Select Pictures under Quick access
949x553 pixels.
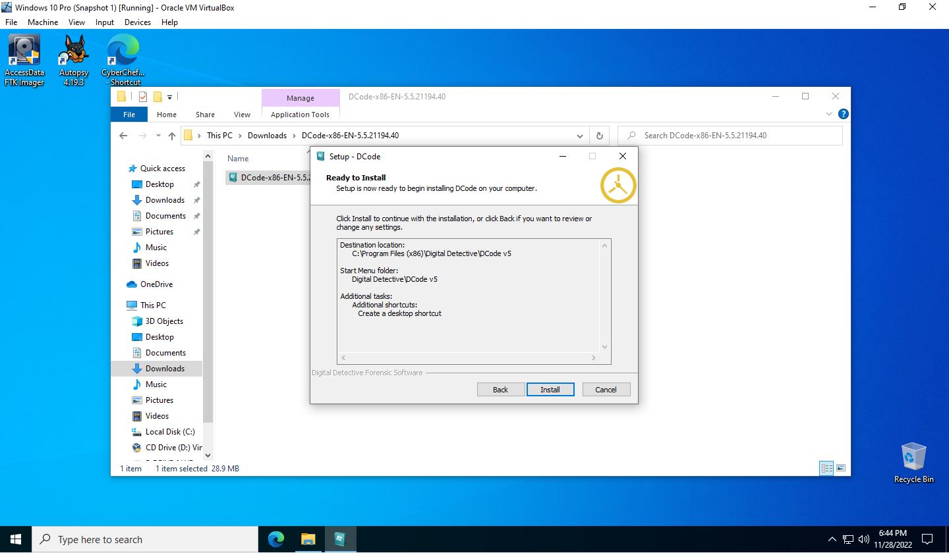[x=159, y=232]
